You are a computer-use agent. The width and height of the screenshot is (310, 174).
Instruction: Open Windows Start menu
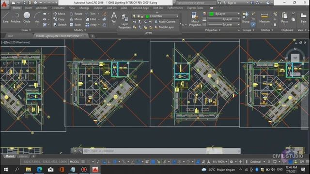pos(6,170)
